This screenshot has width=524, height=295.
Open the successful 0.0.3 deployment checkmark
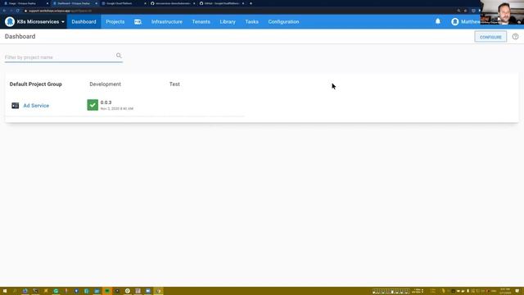(x=93, y=105)
